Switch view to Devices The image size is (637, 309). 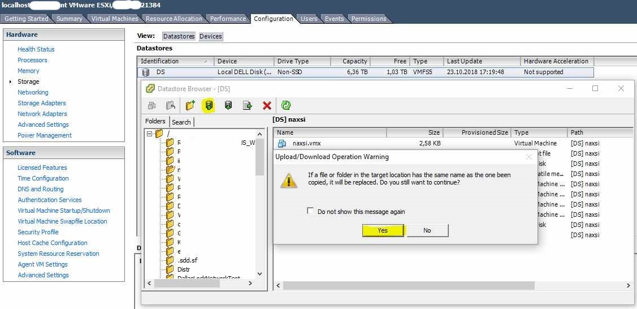click(x=210, y=36)
